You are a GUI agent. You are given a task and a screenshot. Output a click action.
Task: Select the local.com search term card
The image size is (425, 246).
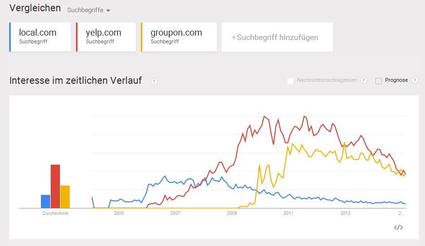(40, 37)
